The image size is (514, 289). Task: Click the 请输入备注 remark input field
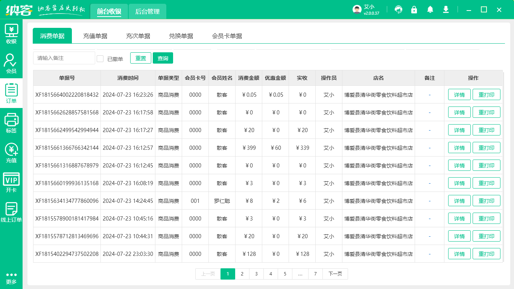(x=64, y=58)
